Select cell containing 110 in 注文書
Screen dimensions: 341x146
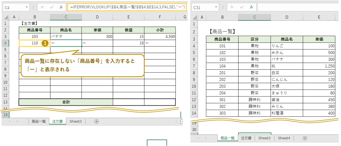tap(35, 43)
